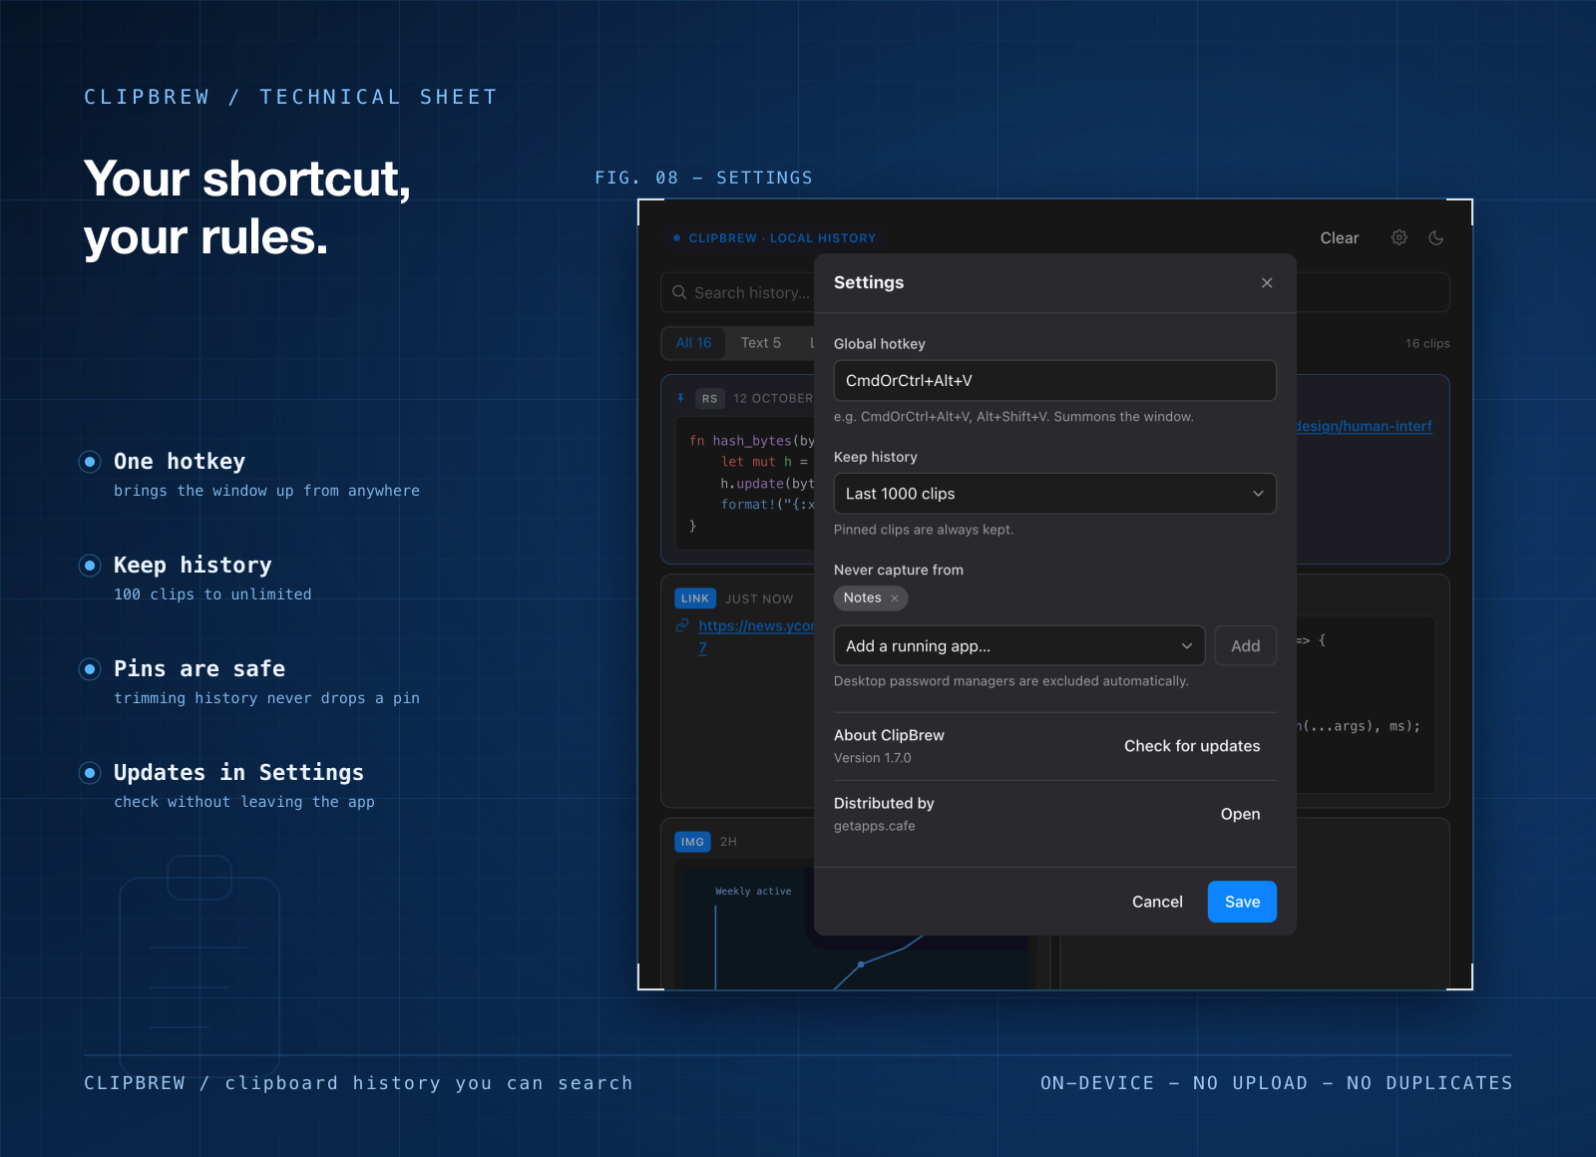Click the RS language badge

point(709,399)
